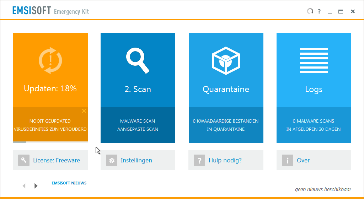Cancel update with the small X

click(x=84, y=111)
